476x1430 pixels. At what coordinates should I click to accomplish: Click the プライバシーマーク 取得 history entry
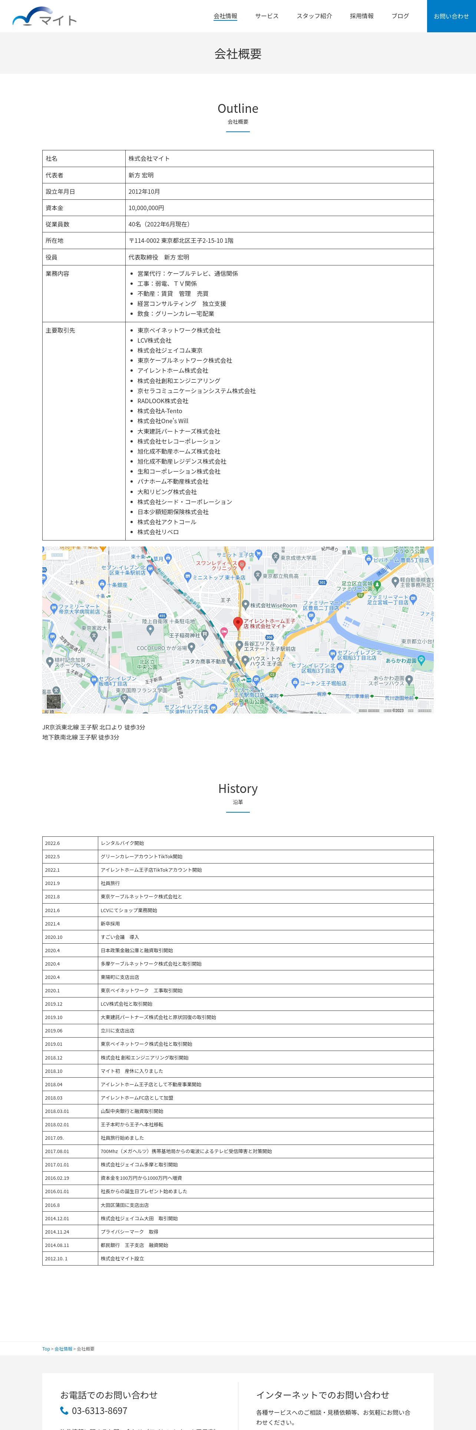pos(129,1232)
